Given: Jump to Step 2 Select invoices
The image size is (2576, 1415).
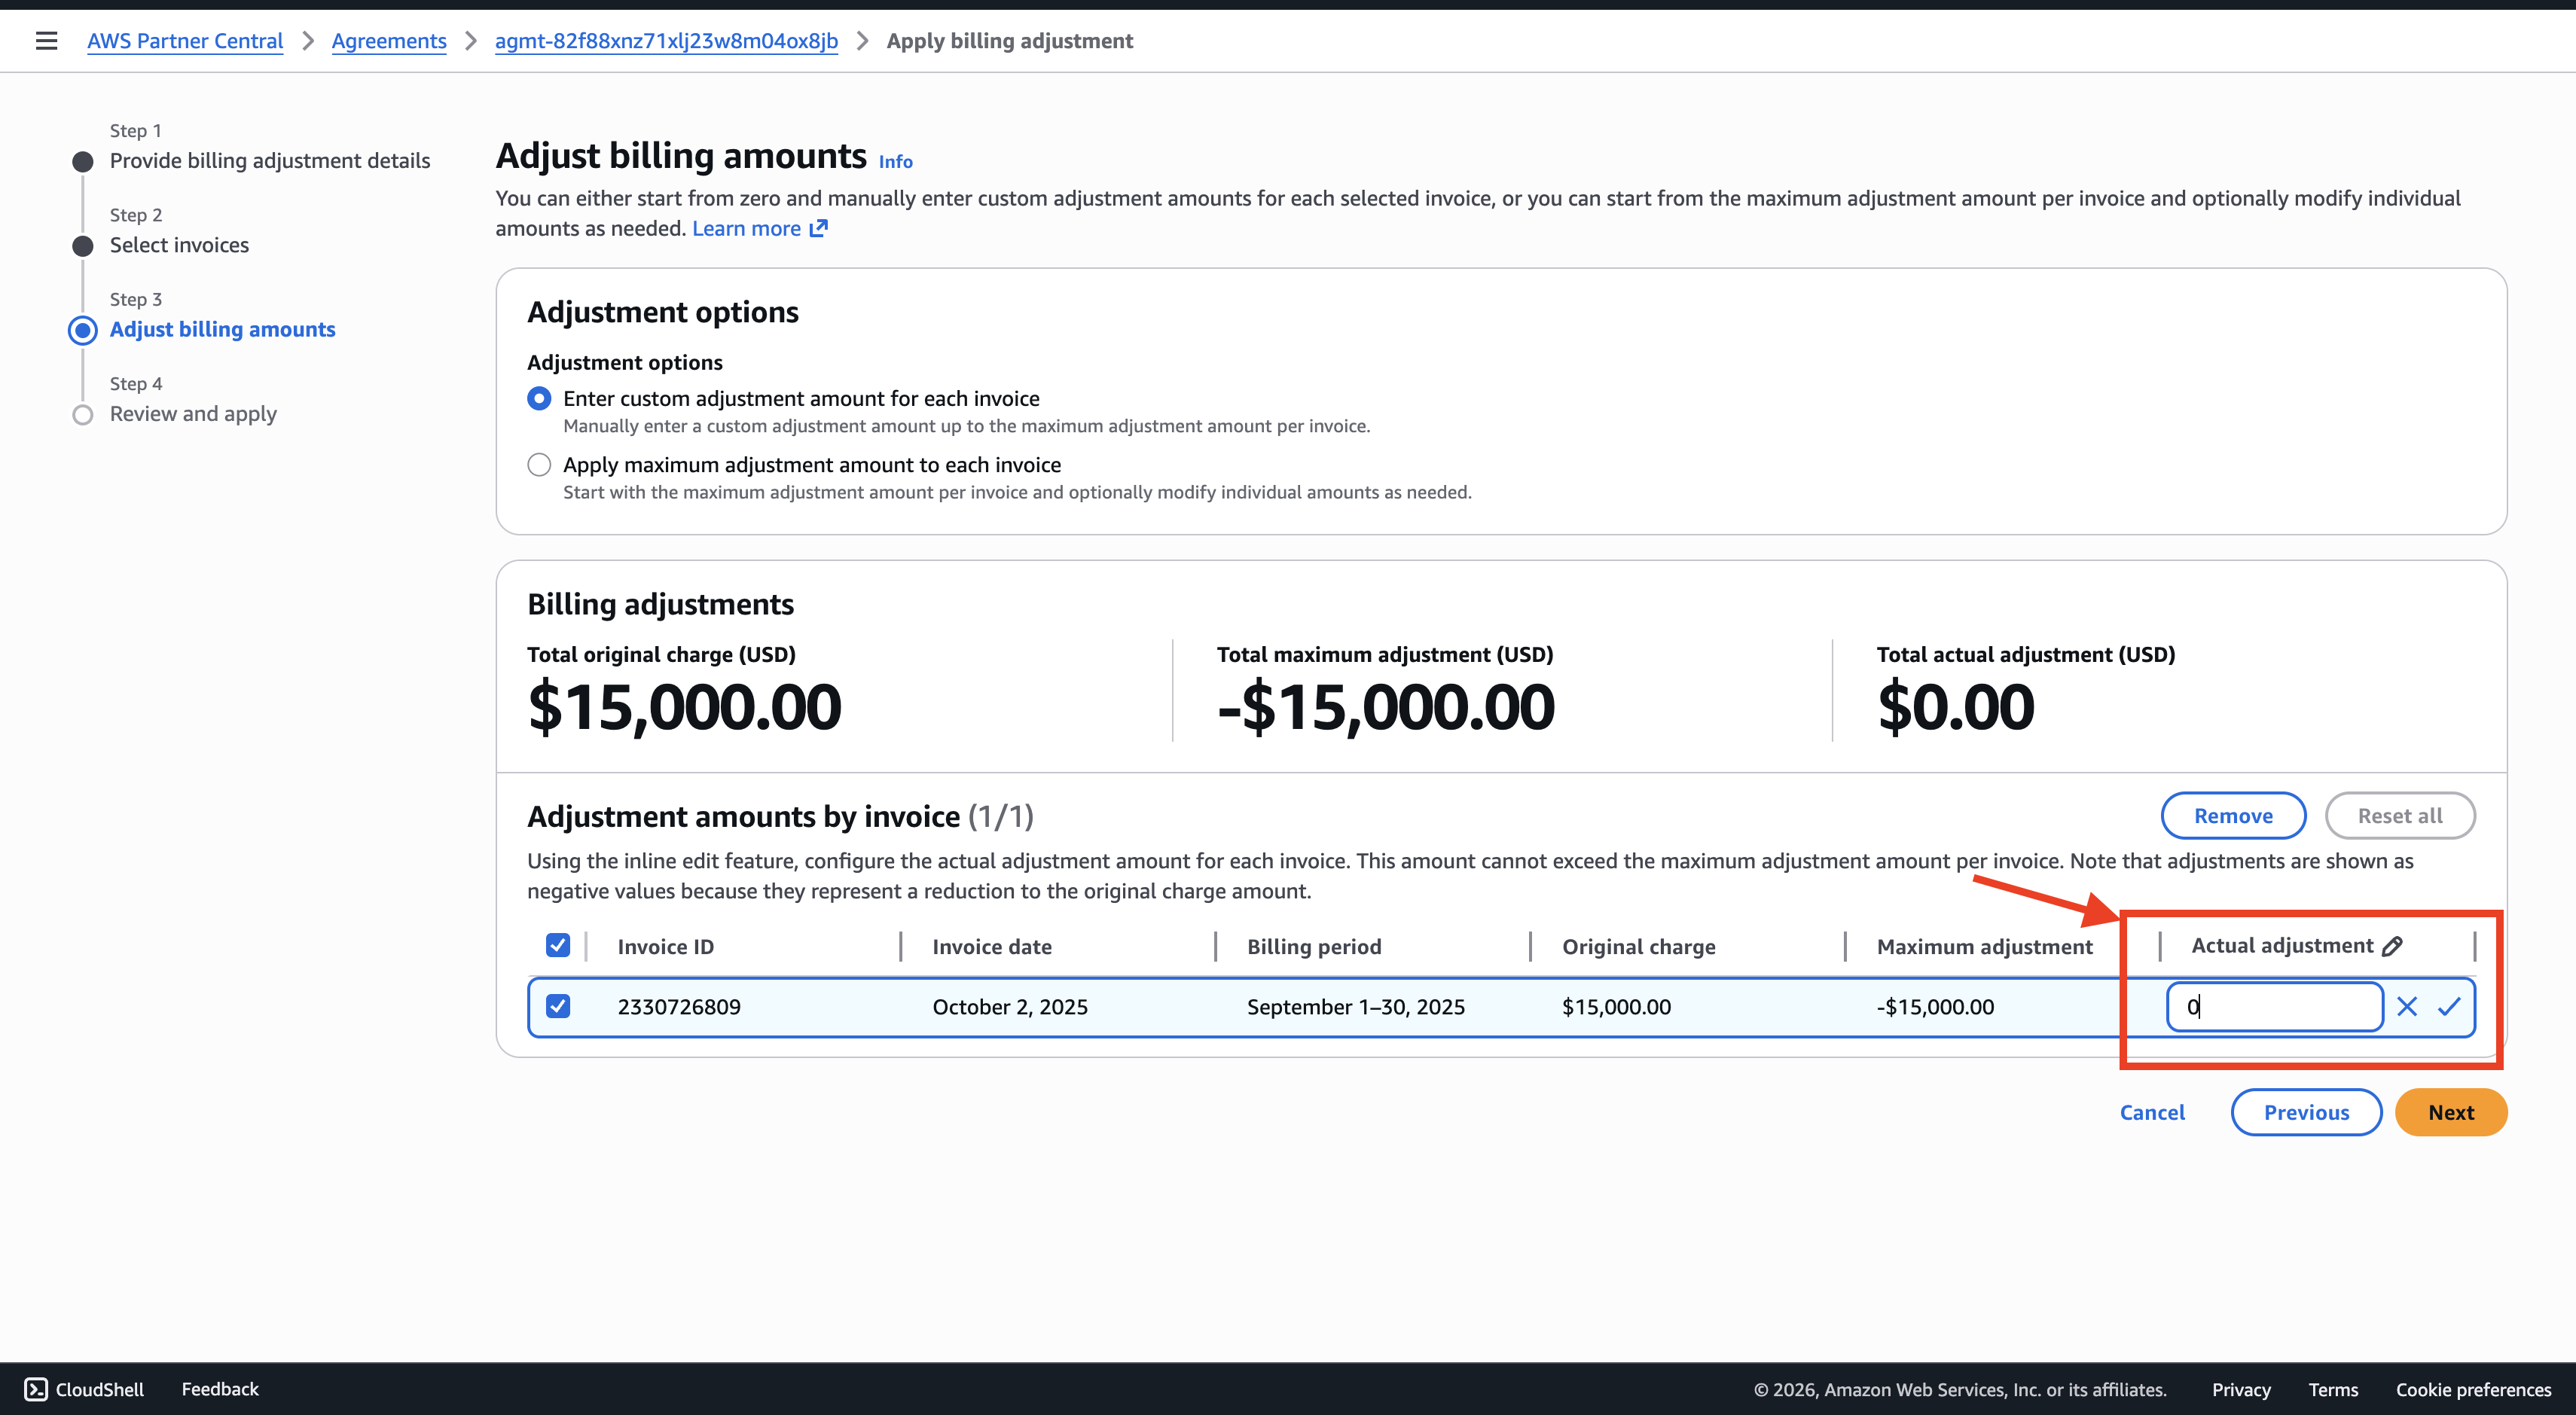Looking at the screenshot, I should pyautogui.click(x=179, y=245).
